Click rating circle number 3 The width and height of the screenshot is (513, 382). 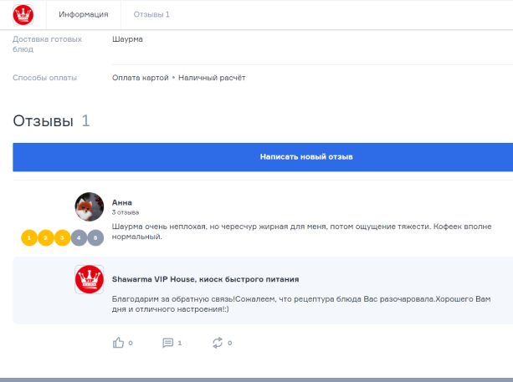[x=62, y=237]
